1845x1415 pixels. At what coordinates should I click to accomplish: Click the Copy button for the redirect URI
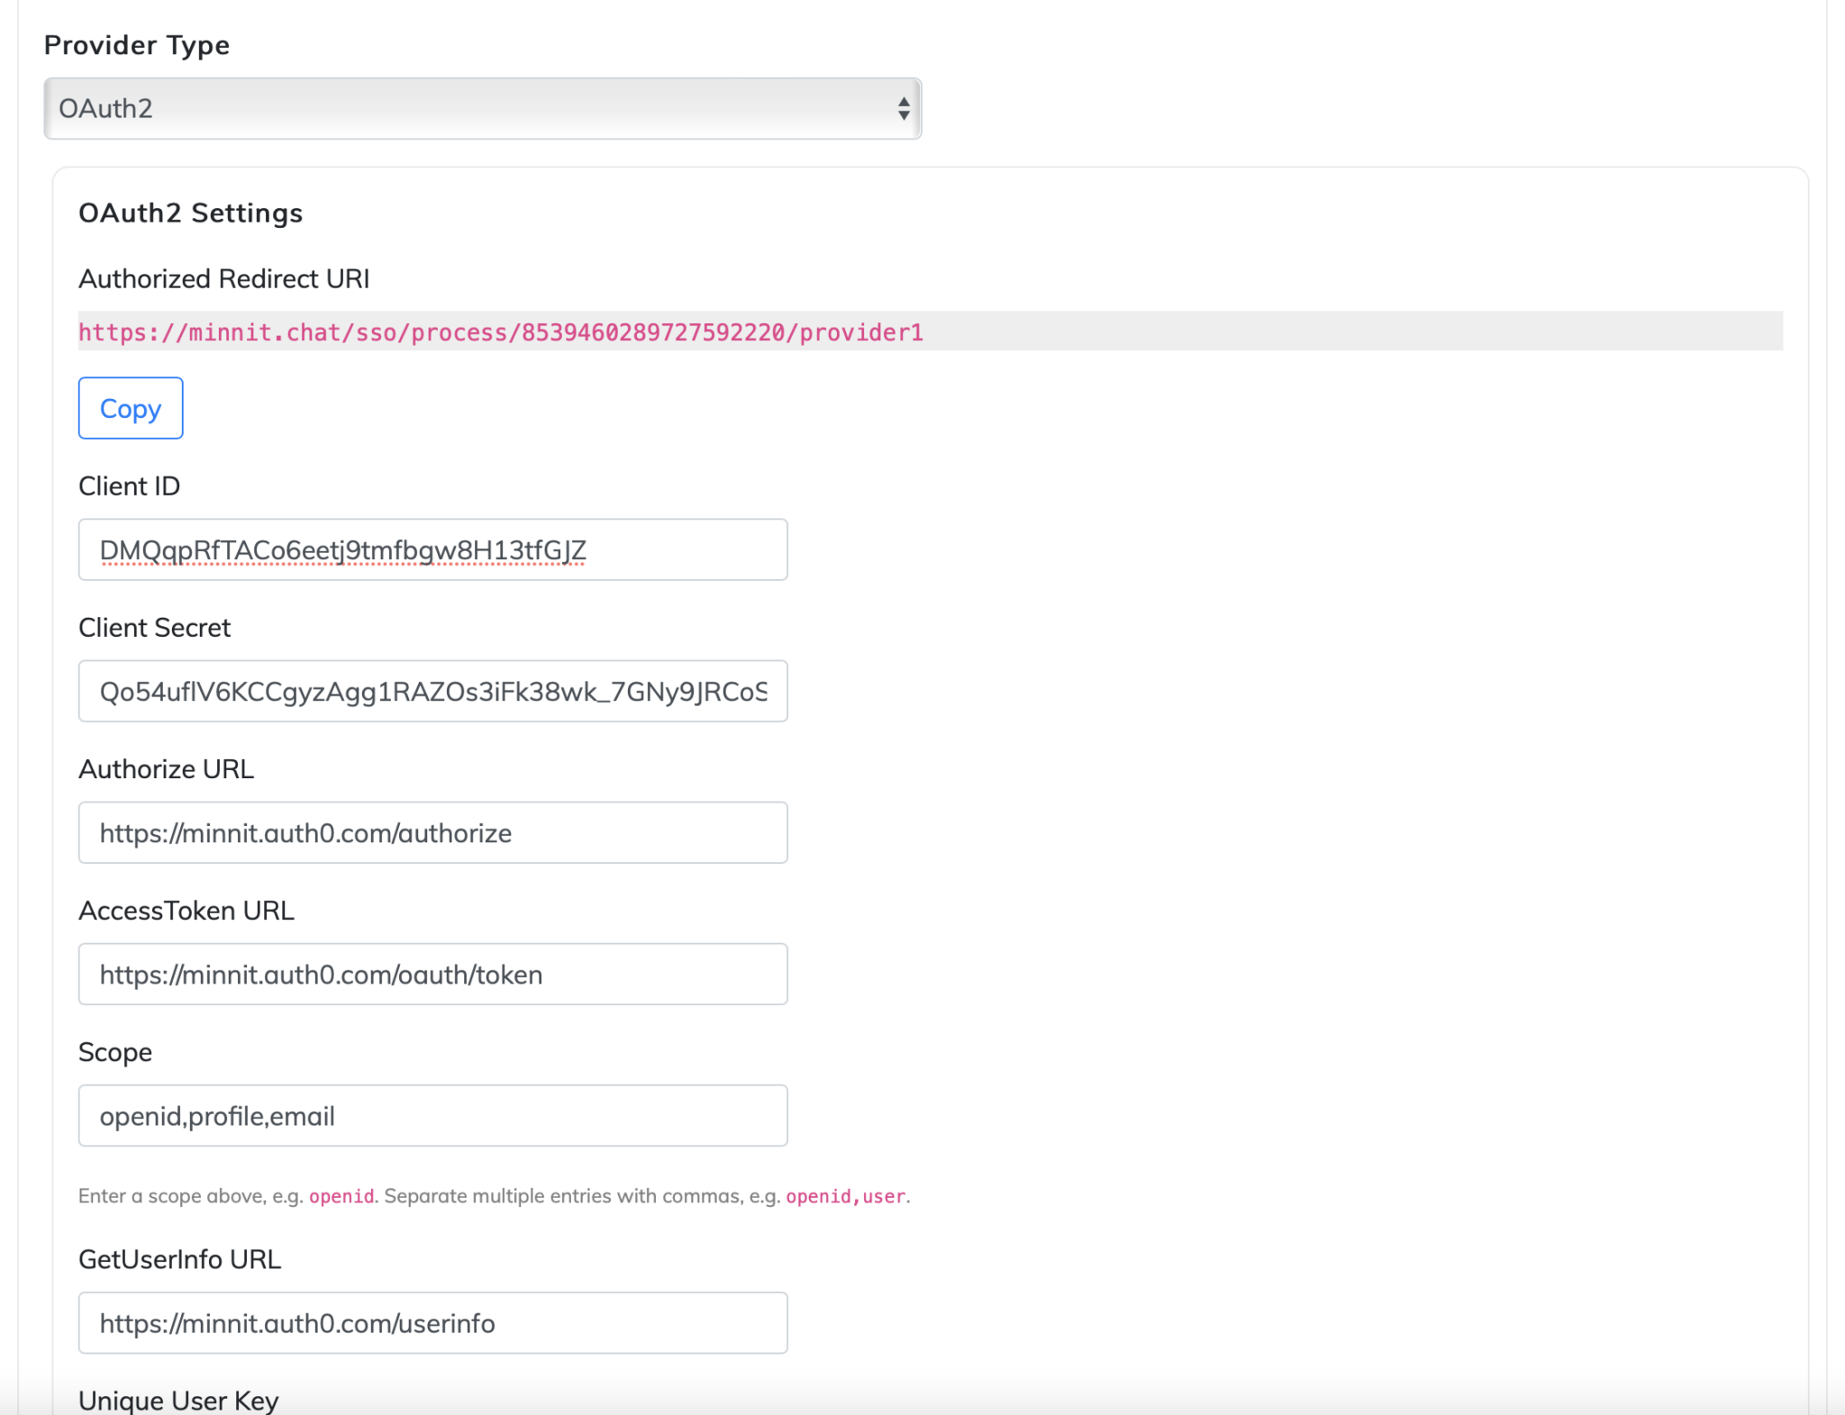[131, 407]
